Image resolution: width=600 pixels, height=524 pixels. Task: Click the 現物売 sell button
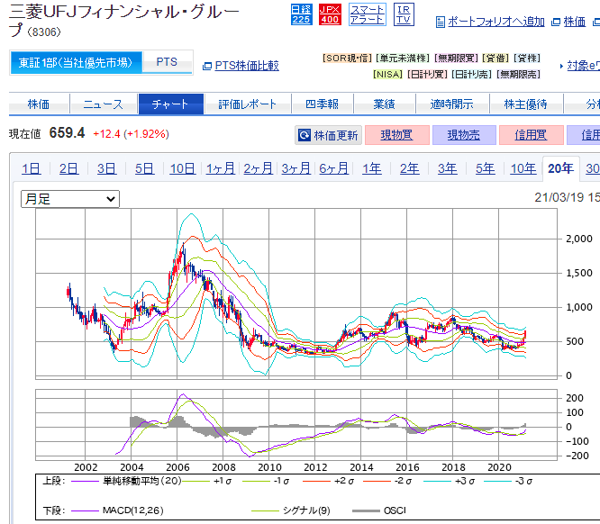(464, 135)
